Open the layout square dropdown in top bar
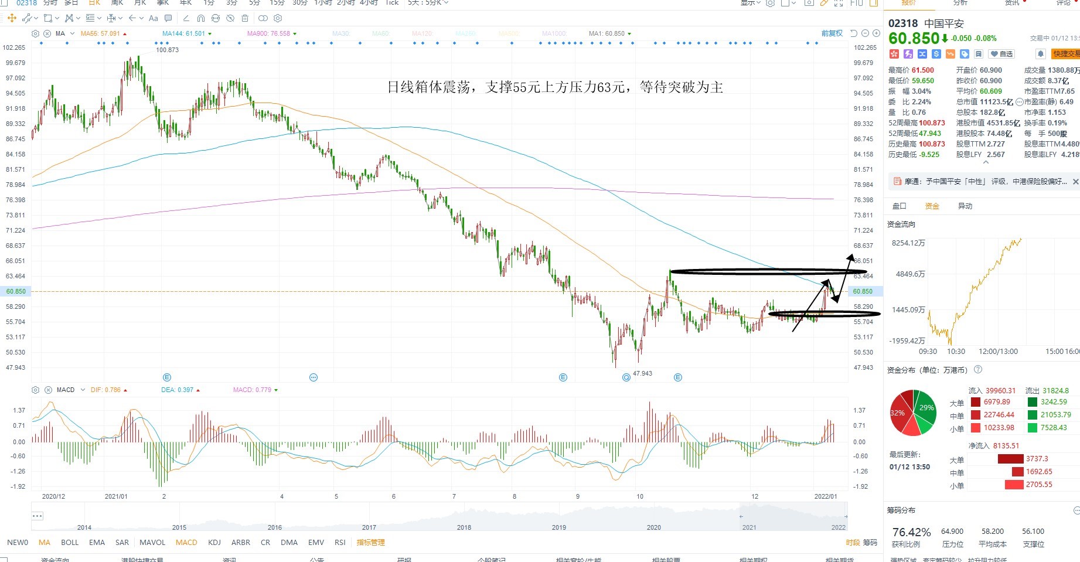This screenshot has width=1080, height=562. [x=789, y=3]
